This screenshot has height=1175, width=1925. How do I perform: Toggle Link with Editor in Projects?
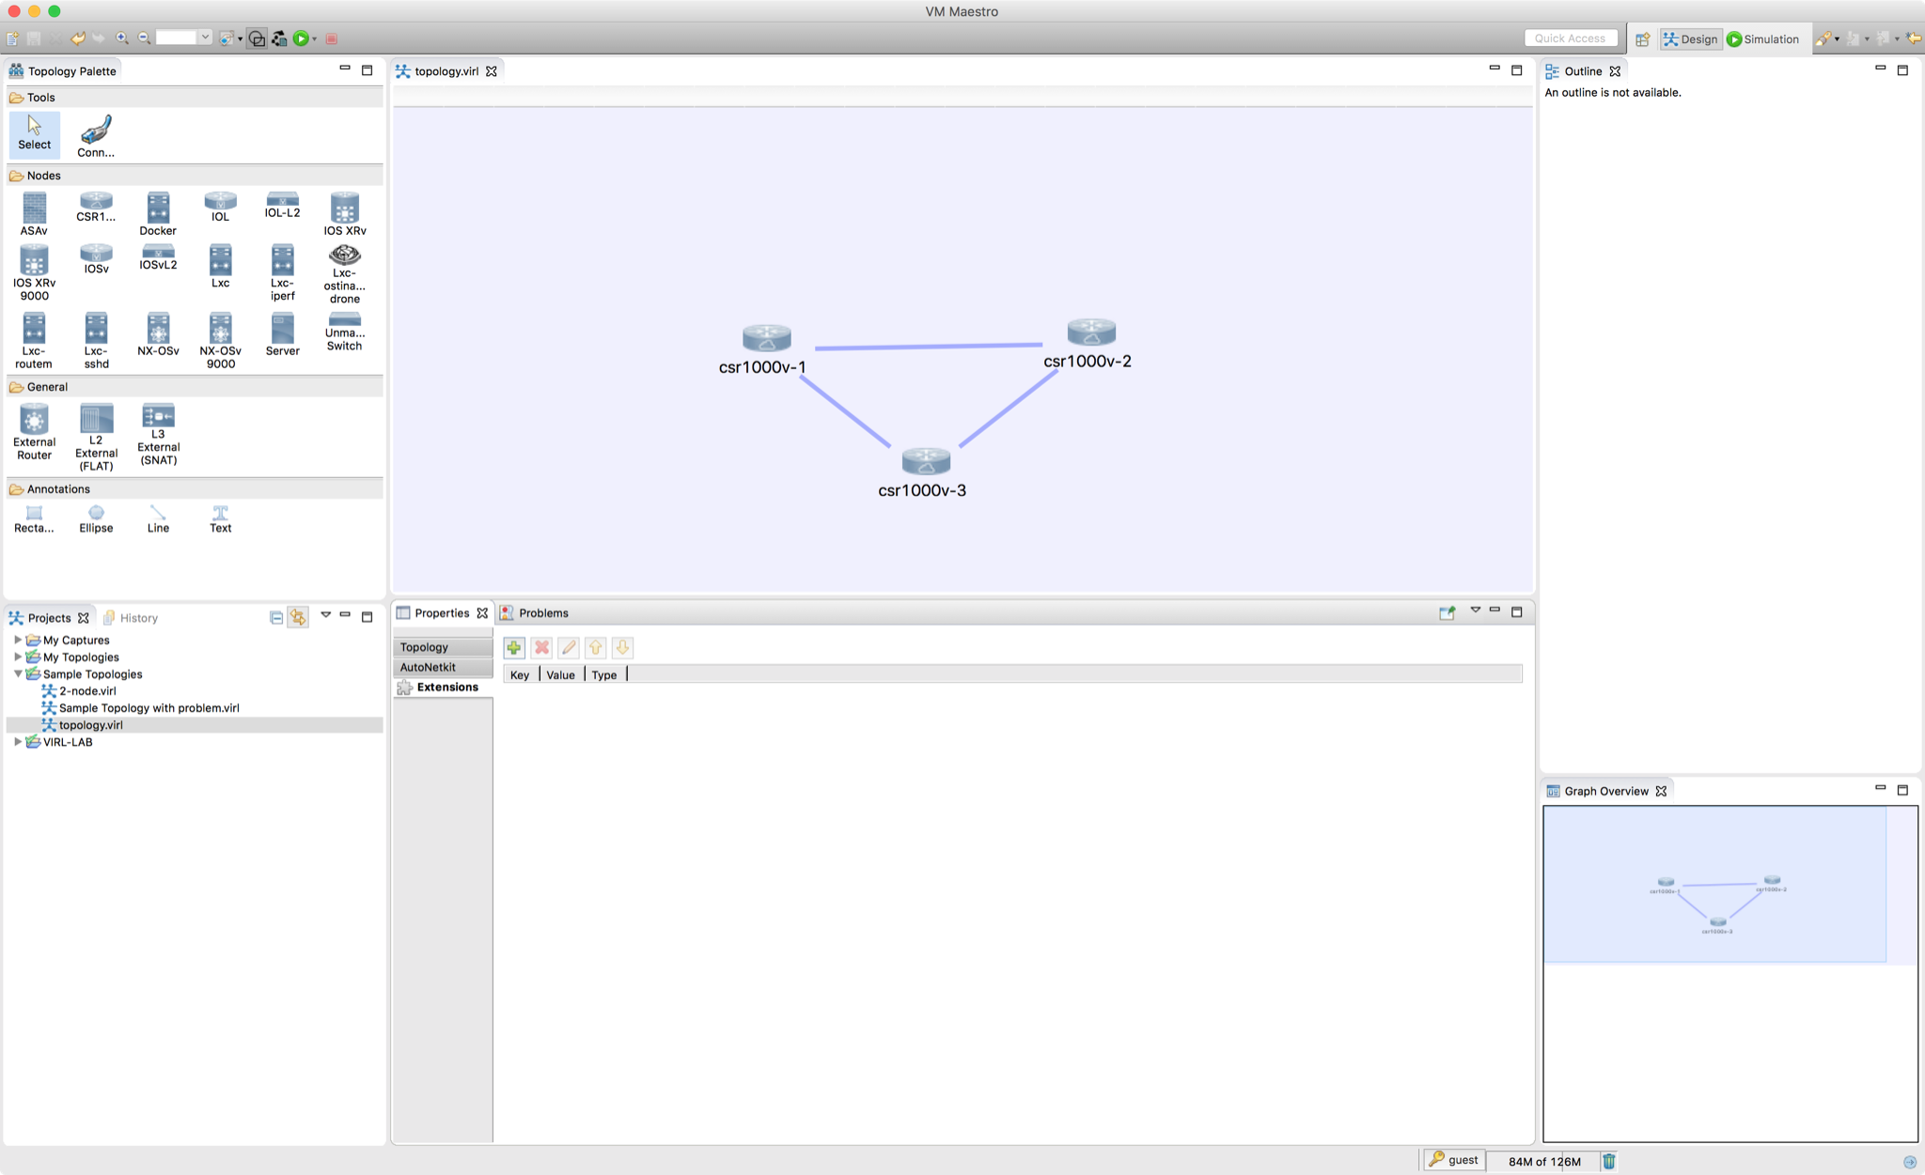pos(298,617)
